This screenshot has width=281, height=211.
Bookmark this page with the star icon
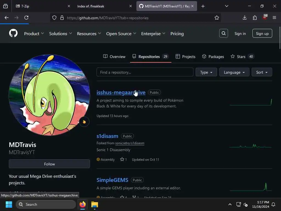[x=217, y=18]
